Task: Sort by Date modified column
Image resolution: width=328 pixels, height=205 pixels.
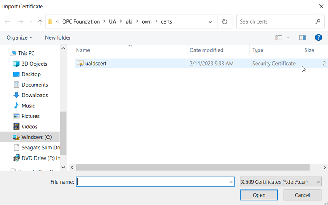Action: pos(206,50)
